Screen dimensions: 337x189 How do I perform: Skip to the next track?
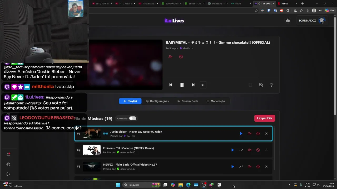[193, 85]
